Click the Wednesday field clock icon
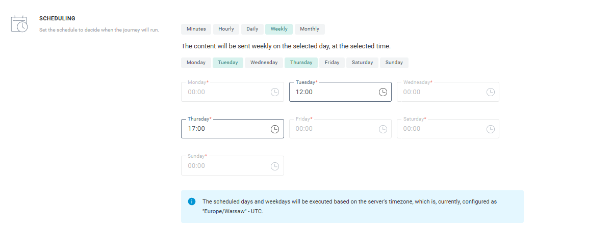Screen dimensions: 611x232 click(491, 92)
